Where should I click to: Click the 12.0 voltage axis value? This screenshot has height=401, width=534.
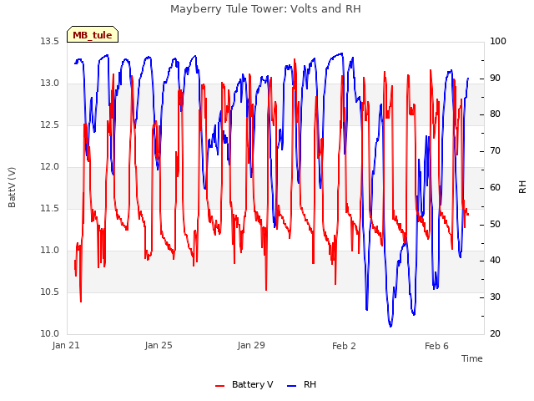point(50,167)
